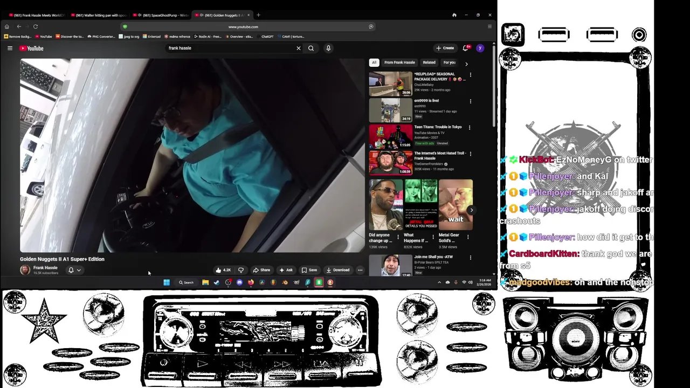The height and width of the screenshot is (388, 690).
Task: Open the 'Metal Gear Solid's' Short thumbnail
Action: [456, 205]
